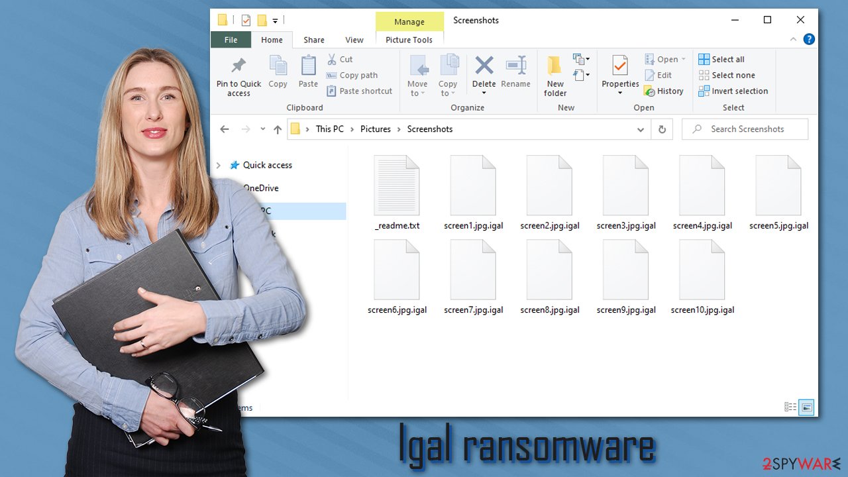848x477 pixels.
Task: Maximize the Screenshots window
Action: (767, 20)
